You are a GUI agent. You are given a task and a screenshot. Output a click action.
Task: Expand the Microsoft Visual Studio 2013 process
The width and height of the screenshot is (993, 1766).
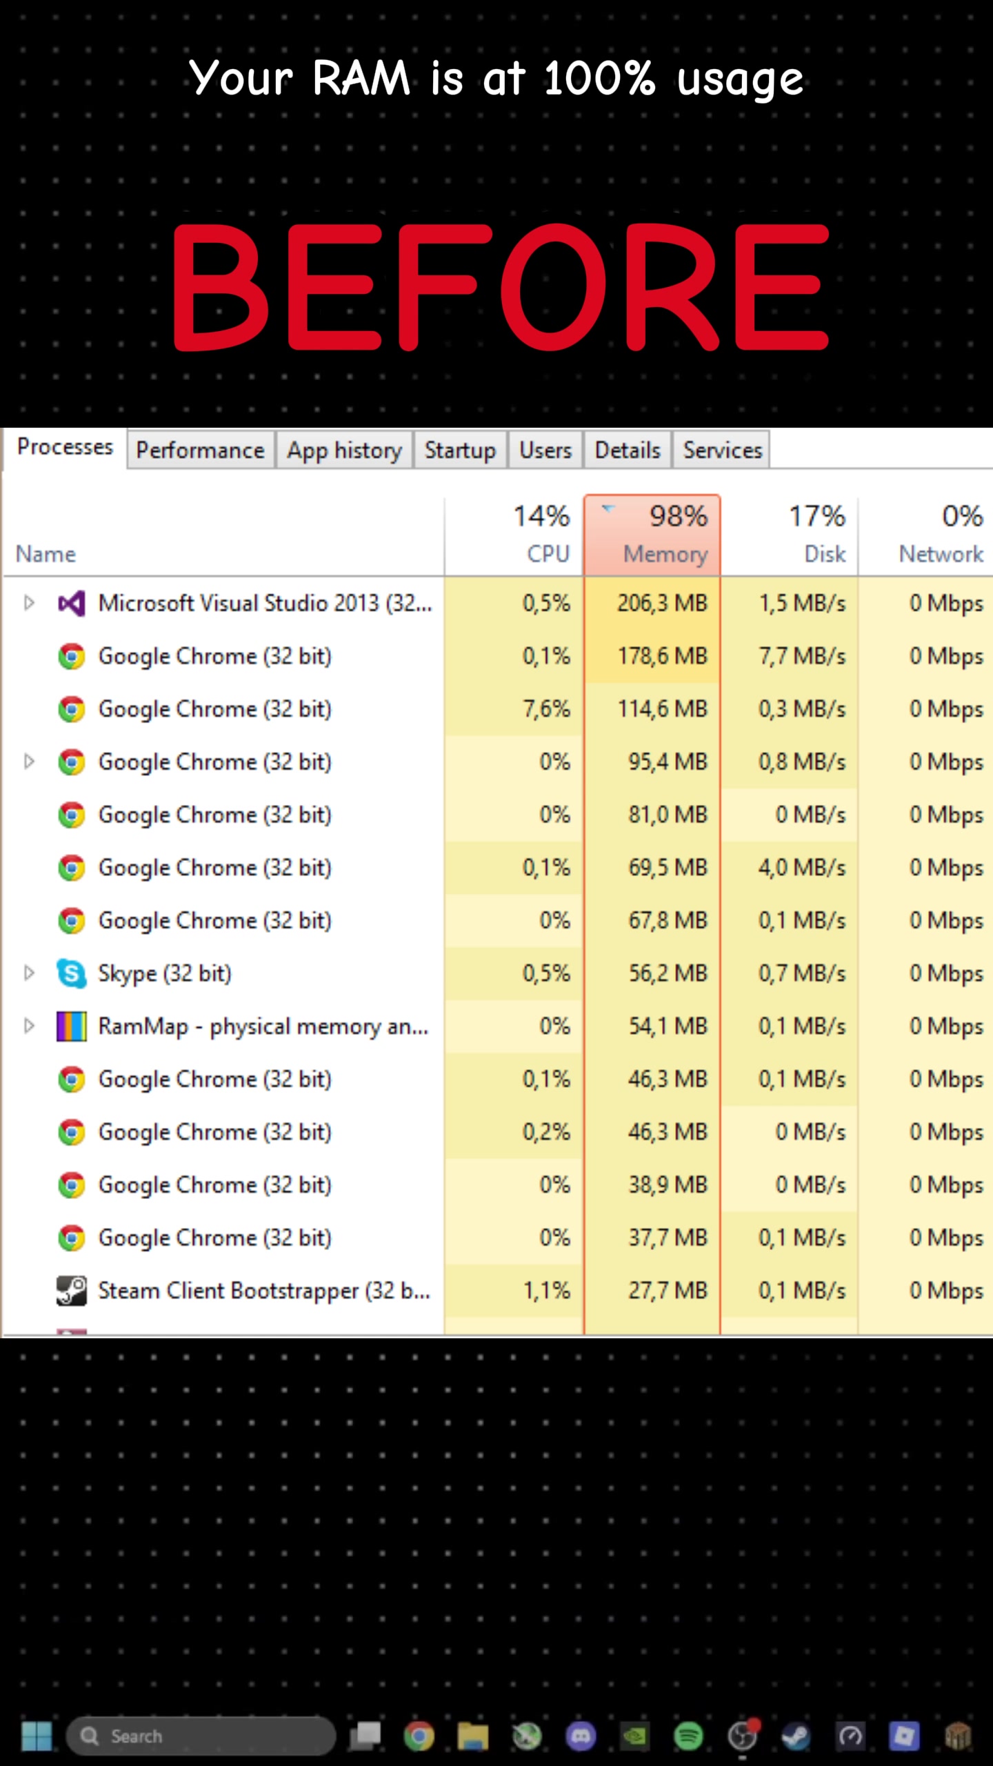click(x=29, y=603)
